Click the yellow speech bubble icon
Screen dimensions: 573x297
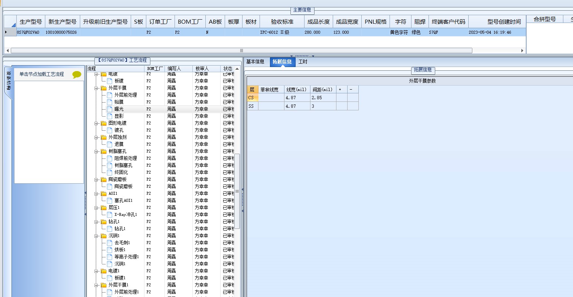pyautogui.click(x=76, y=74)
